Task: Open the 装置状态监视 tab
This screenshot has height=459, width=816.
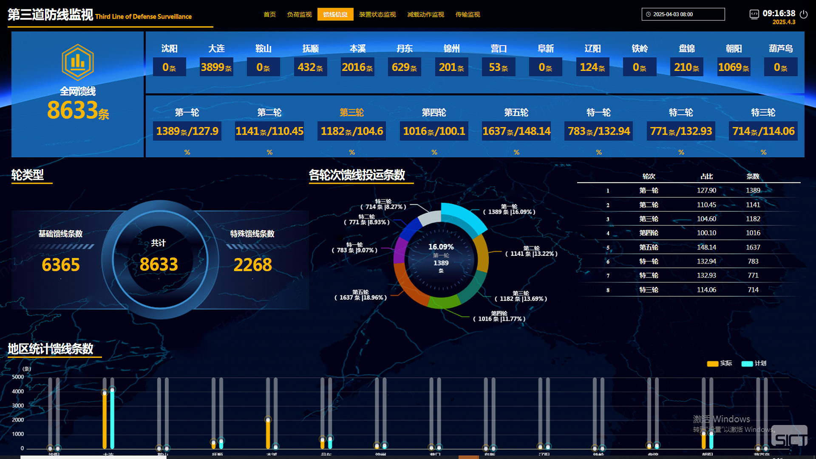Action: tap(377, 14)
